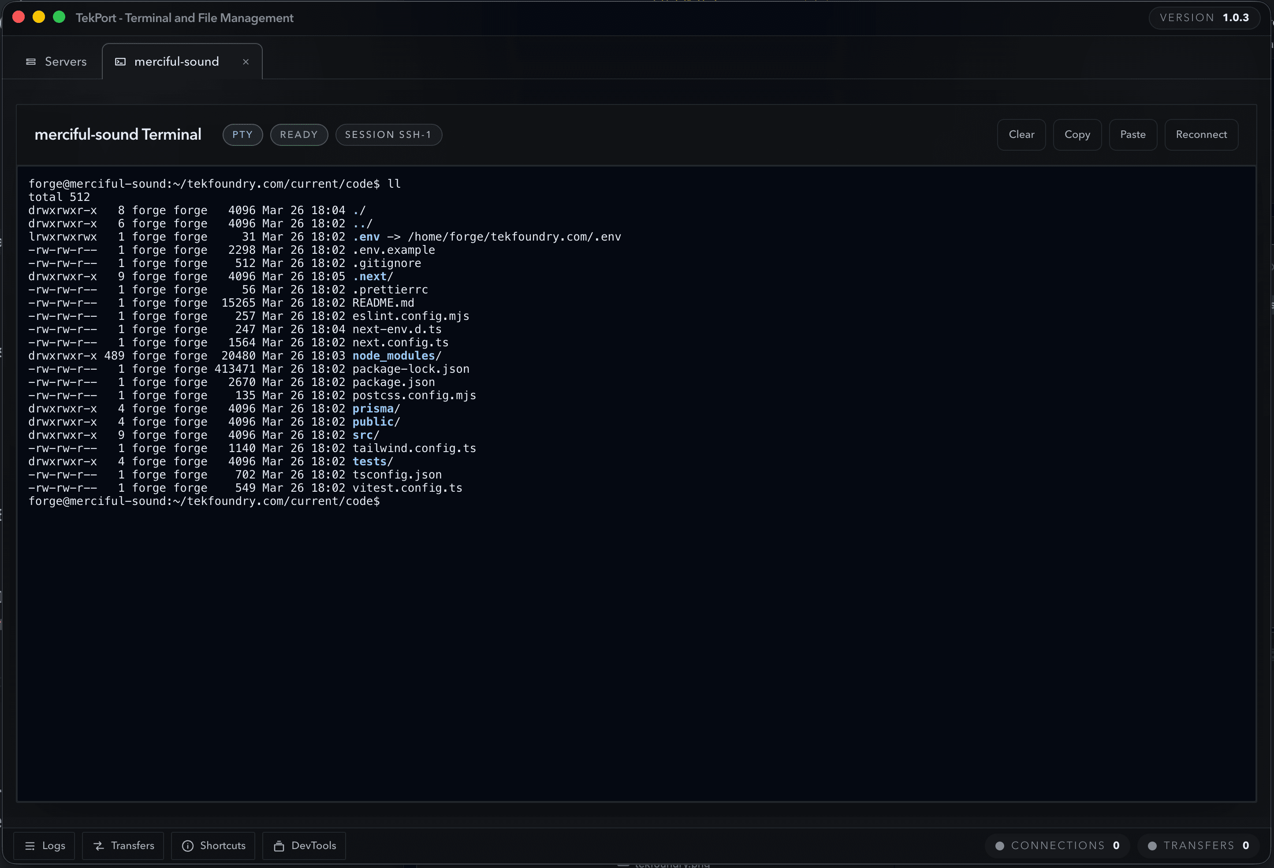Click the READY status badge

(299, 134)
